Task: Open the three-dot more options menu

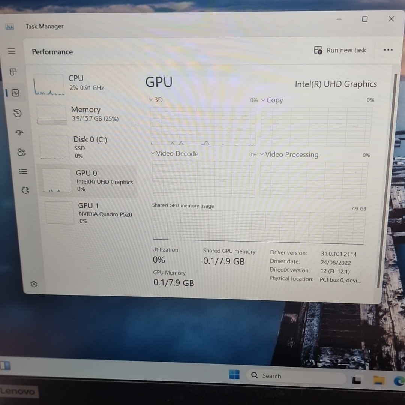Action: pyautogui.click(x=388, y=50)
